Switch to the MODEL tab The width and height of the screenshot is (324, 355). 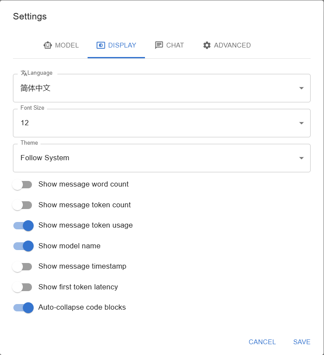click(61, 45)
